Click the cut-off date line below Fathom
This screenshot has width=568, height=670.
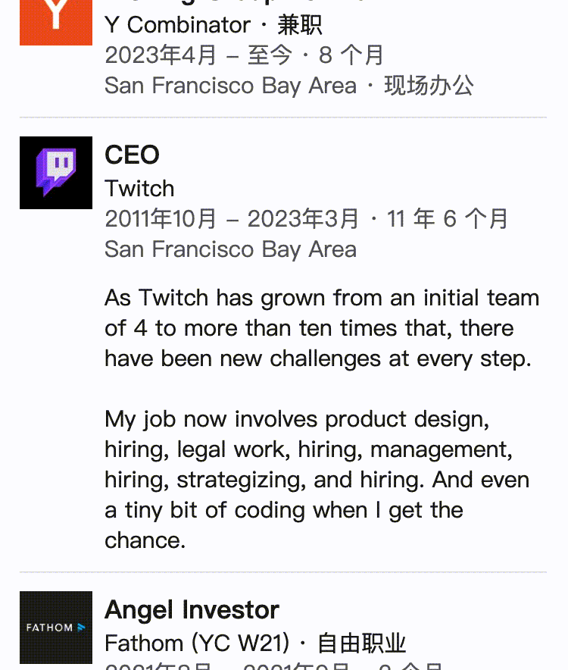coord(273,666)
